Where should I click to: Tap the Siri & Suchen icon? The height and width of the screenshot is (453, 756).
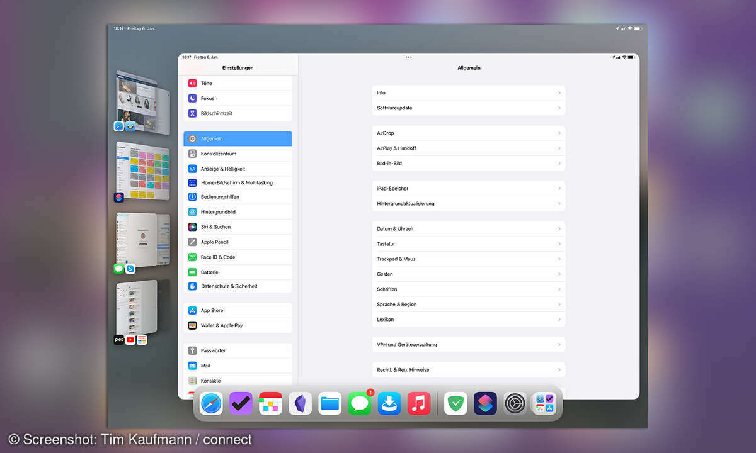pos(192,227)
